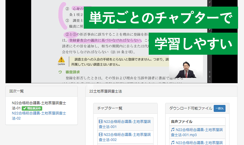244x145 pixels.
Task: Click the チャプター一覧 panel header
Action: (110, 108)
